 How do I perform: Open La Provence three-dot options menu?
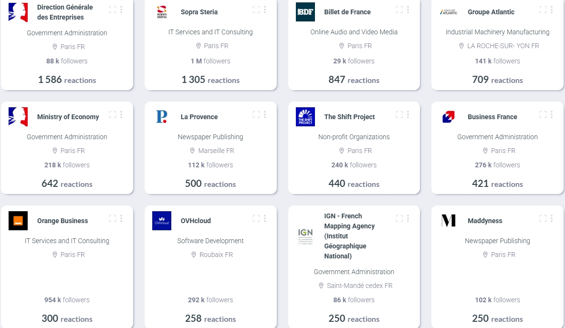click(x=265, y=114)
